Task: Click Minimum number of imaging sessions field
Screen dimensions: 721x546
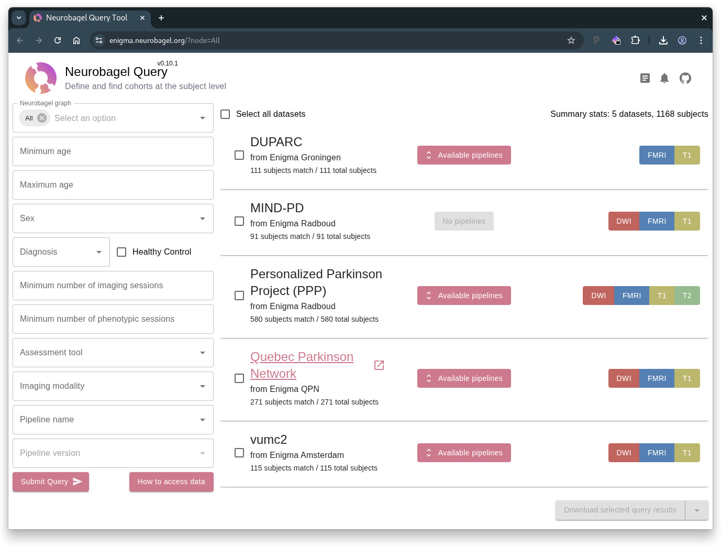Action: pyautogui.click(x=113, y=286)
